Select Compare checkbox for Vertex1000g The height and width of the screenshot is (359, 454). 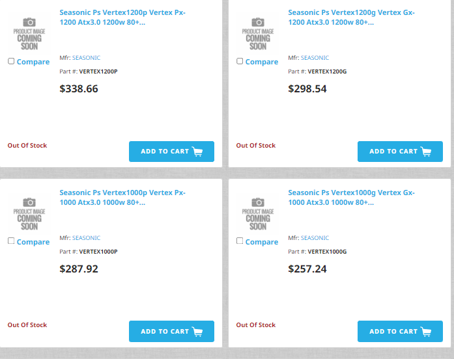[240, 241]
